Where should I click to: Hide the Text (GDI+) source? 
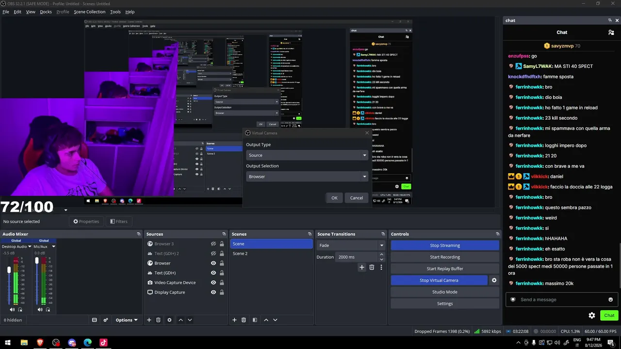[213, 273]
